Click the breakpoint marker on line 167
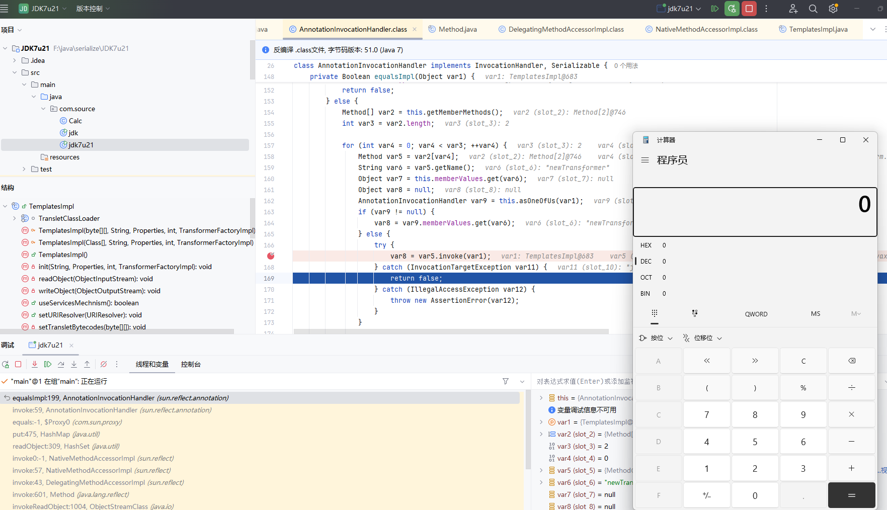The image size is (887, 510). coord(271,256)
